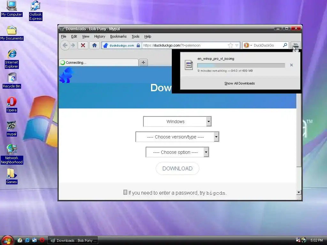This screenshot has width=327, height=245.
Task: Launch Internet Explorer from quick launch
Action: [27, 240]
